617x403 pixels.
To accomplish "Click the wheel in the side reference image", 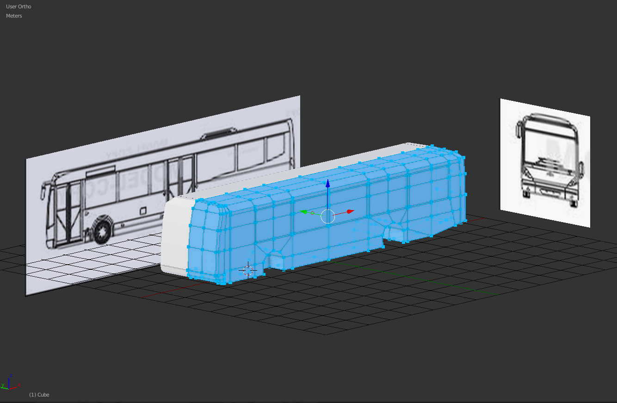I will (x=102, y=231).
